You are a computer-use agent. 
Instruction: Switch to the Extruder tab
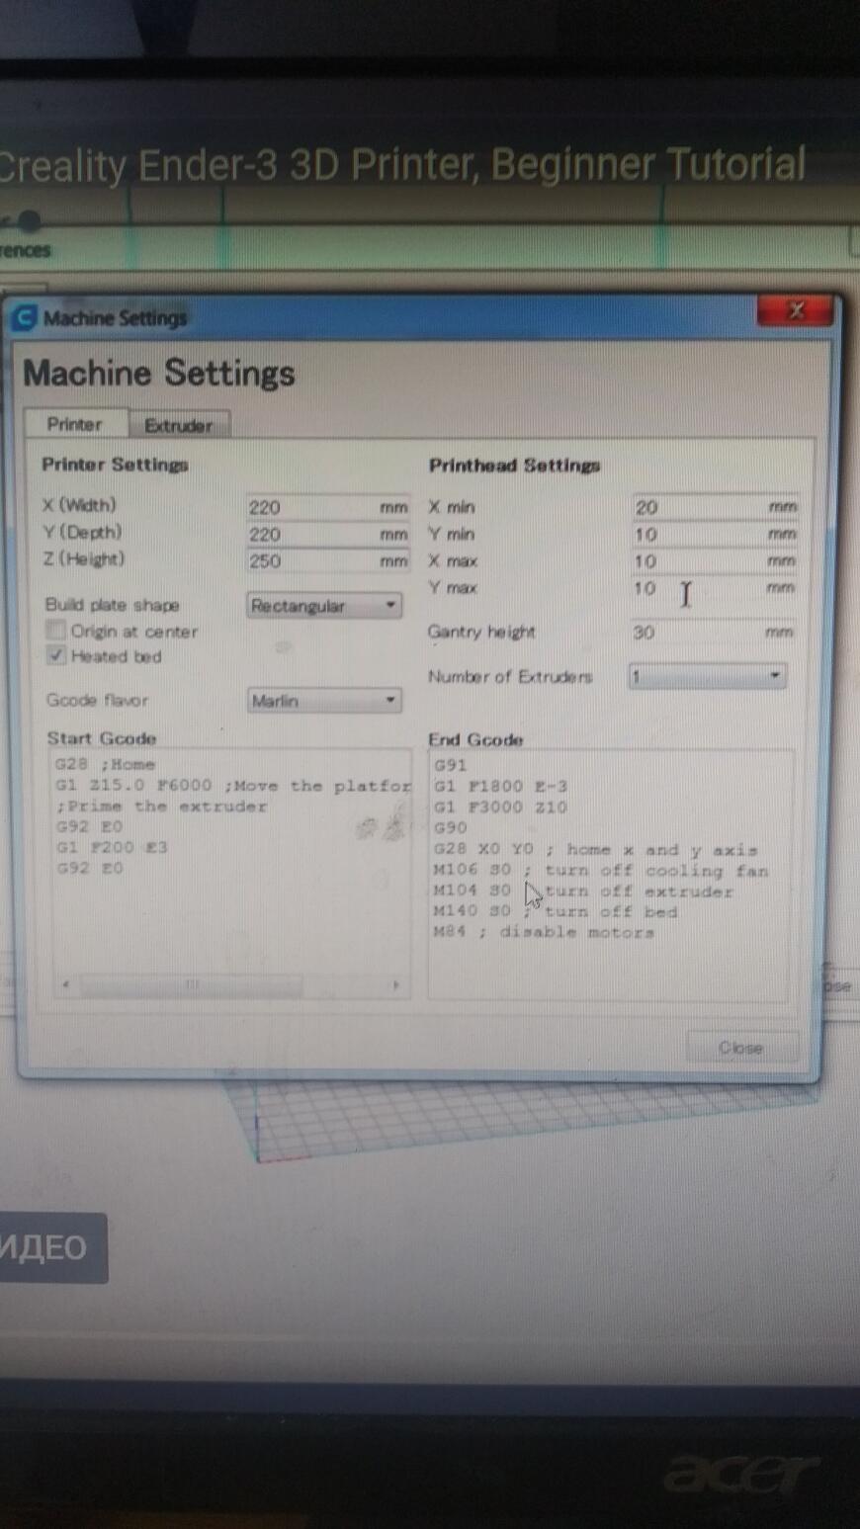click(x=179, y=425)
